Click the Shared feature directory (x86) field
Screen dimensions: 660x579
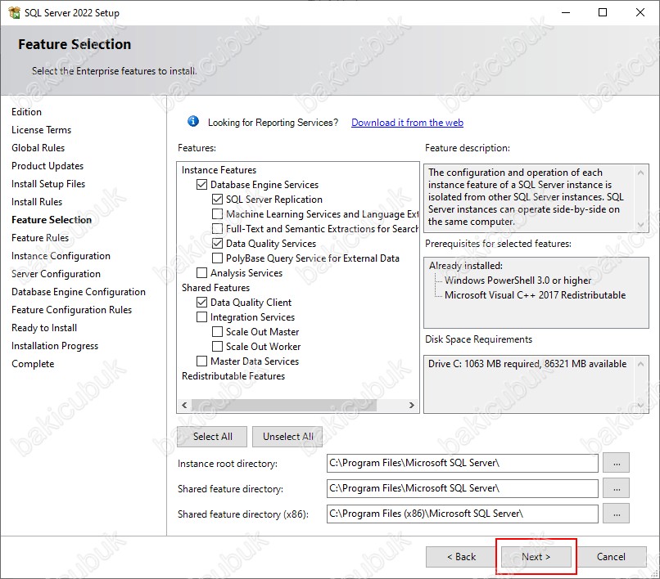[x=462, y=514]
